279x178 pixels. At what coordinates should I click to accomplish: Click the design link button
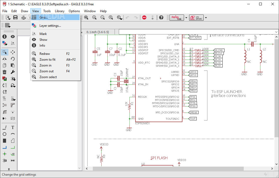(x=177, y=17)
